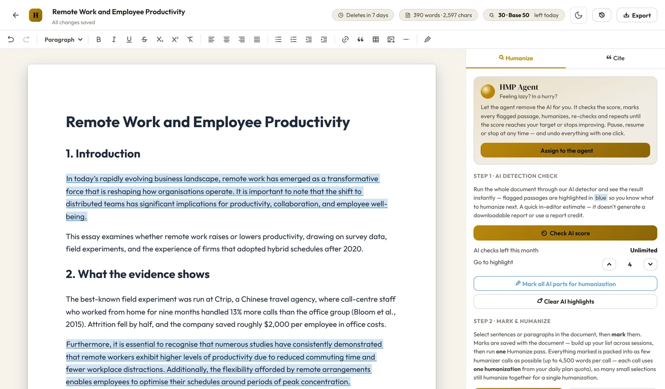The height and width of the screenshot is (389, 665).
Task: Click the highlighted paragraph starting 'Furthermore, it is essential'
Action: point(224,363)
